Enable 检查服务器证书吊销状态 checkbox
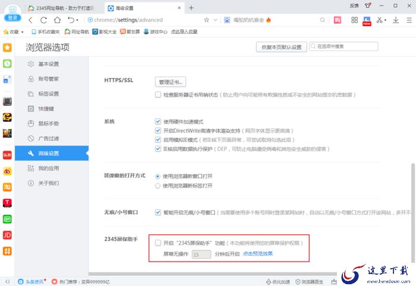The height and width of the screenshot is (286, 416). pos(158,95)
